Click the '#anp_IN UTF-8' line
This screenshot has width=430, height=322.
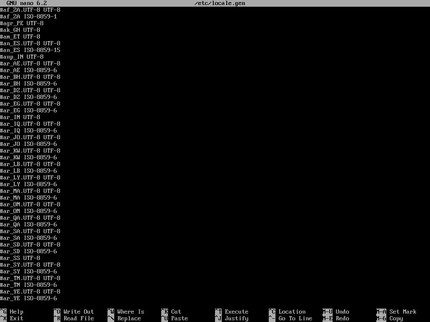[22, 57]
